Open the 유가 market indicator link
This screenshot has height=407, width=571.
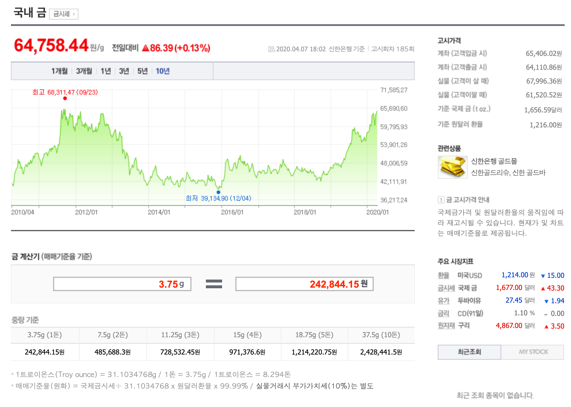coord(443,301)
